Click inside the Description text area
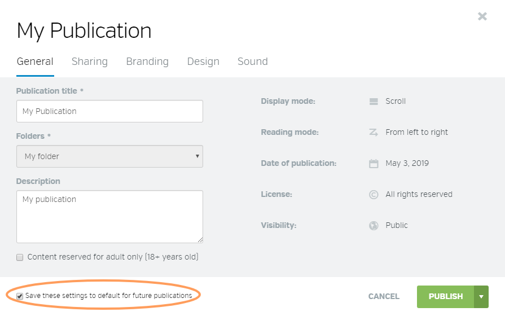The width and height of the screenshot is (505, 316). tap(109, 217)
